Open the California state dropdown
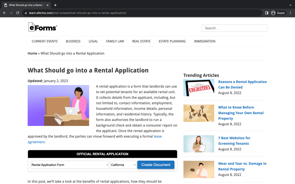This screenshot has height=184, width=295. [x=123, y=165]
